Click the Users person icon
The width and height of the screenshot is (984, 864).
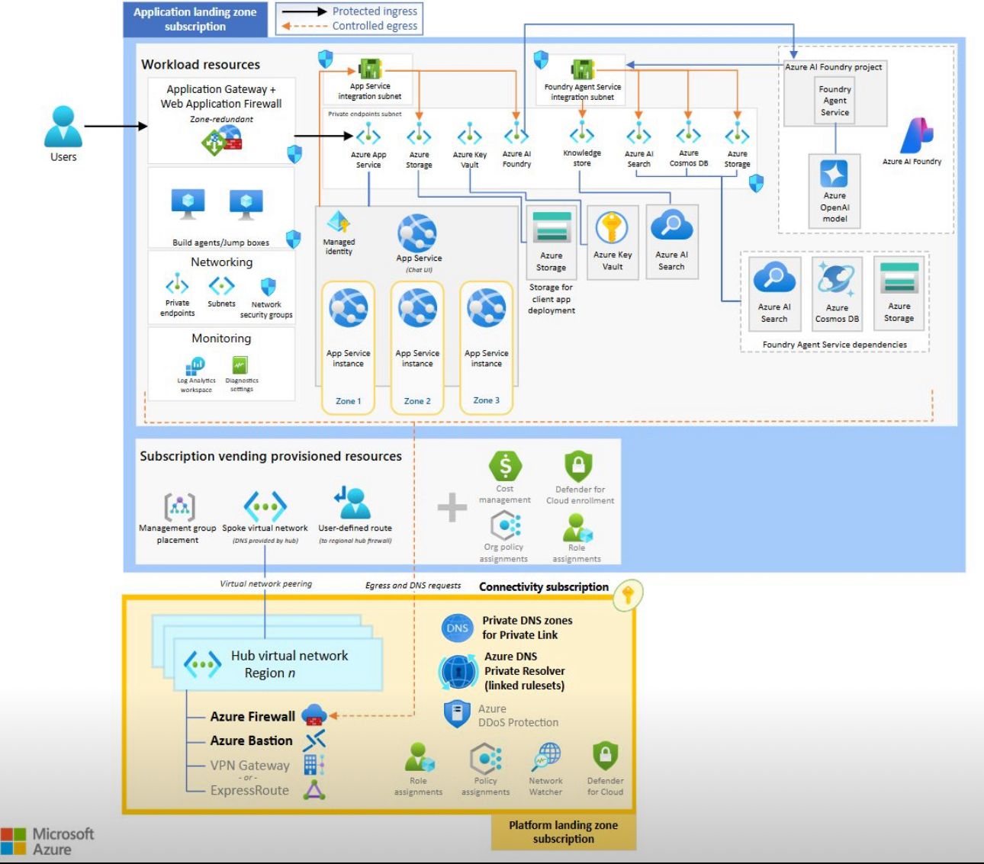tap(63, 127)
